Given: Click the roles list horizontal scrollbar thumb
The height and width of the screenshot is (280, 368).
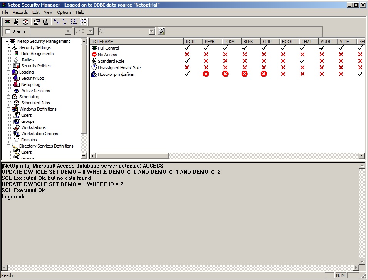Looking at the screenshot, I should (133, 156).
